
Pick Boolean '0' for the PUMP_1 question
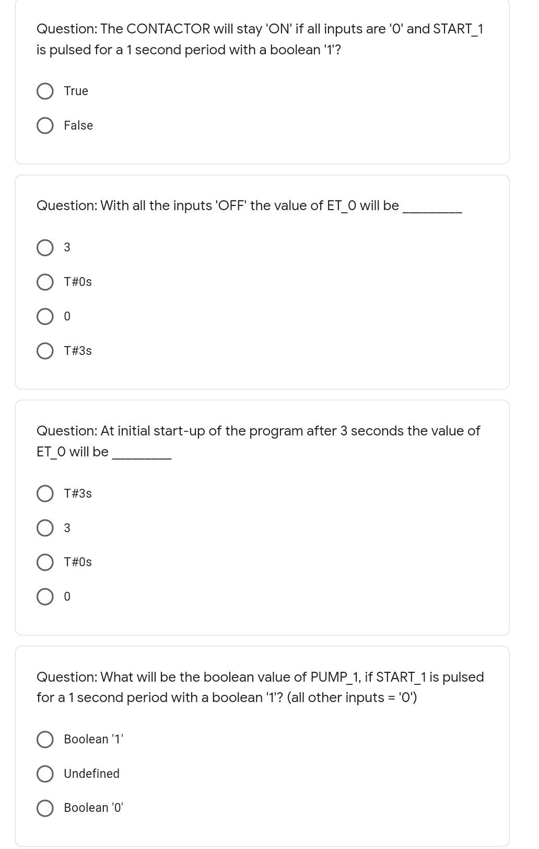pyautogui.click(x=45, y=807)
